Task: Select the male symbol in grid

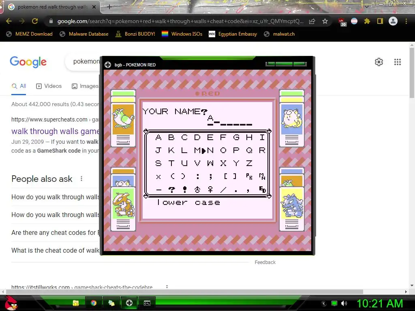Action: tap(197, 190)
